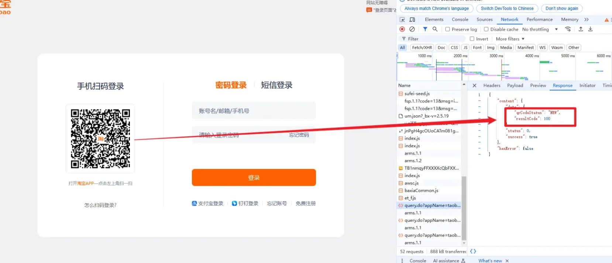This screenshot has width=612, height=263.
Task: Click the document icon of um.json row
Action: [400, 116]
